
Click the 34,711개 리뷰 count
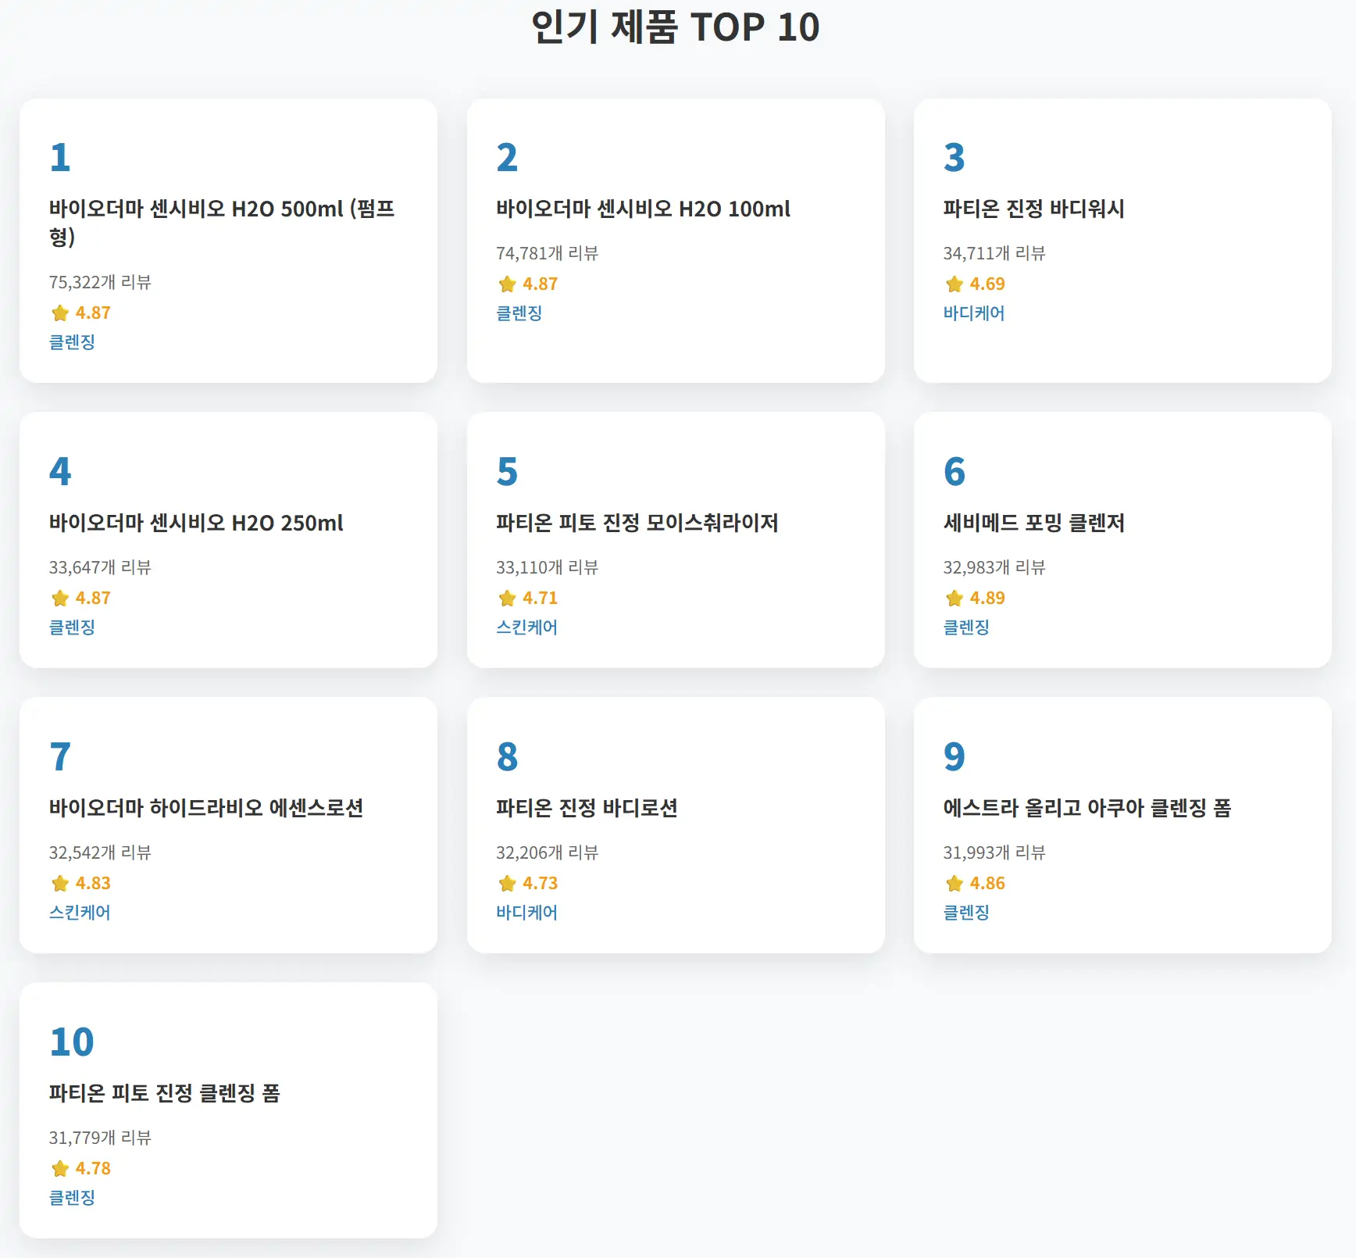point(994,253)
